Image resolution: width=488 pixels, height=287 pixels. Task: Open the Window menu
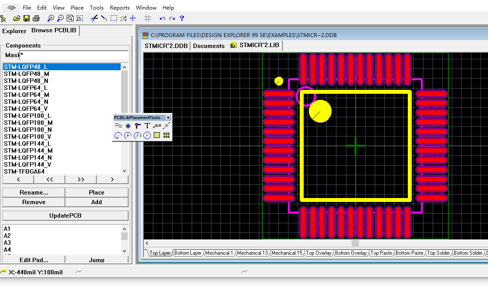(x=146, y=8)
